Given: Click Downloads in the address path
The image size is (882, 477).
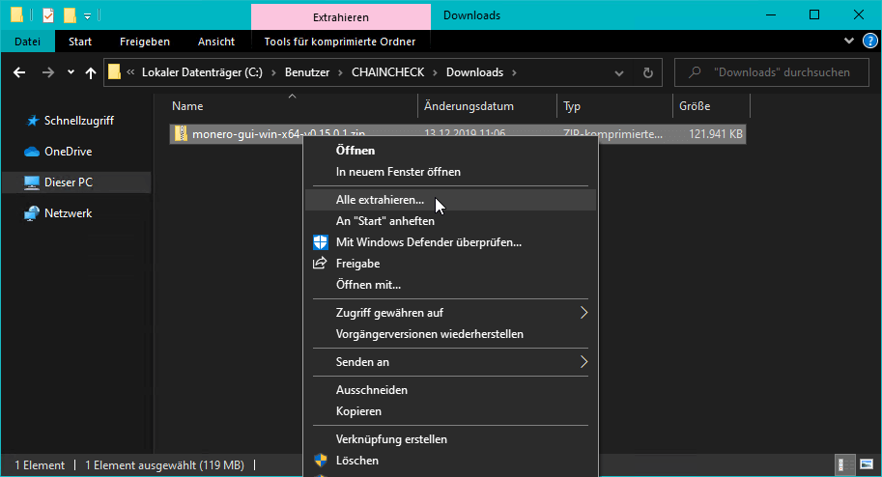Looking at the screenshot, I should tap(474, 72).
